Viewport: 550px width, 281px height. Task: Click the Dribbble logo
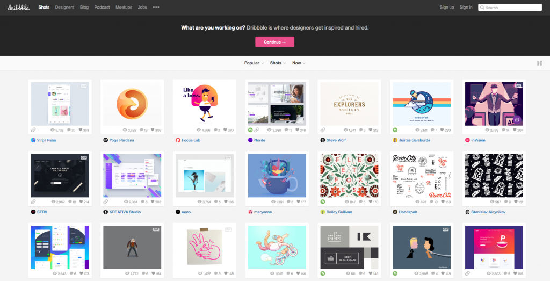point(19,8)
